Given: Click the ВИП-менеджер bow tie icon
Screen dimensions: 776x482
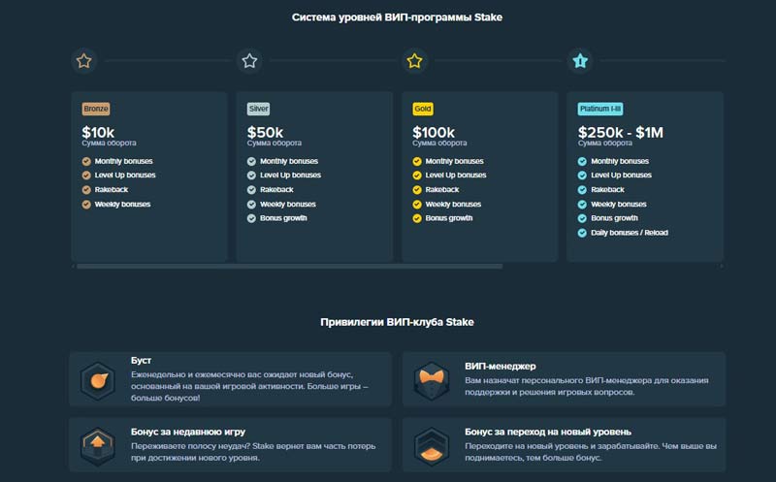Looking at the screenshot, I should coord(432,378).
